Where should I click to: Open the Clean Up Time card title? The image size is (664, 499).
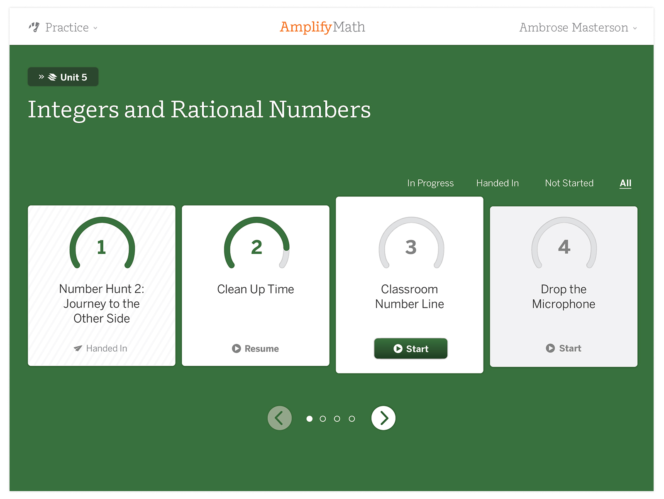tap(256, 289)
